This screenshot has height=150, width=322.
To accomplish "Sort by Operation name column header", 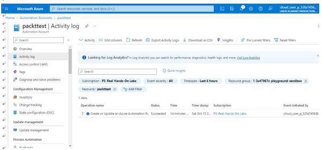I will click(92, 105).
